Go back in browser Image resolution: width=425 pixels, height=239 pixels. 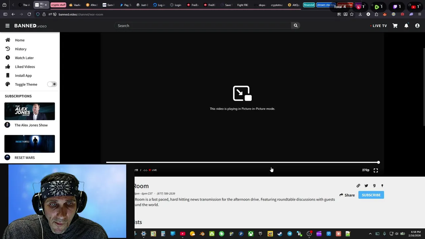click(13, 14)
